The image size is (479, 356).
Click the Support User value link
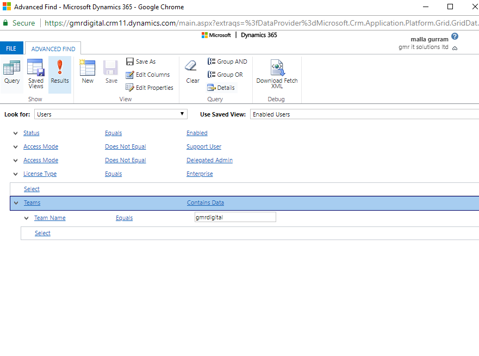click(x=204, y=146)
